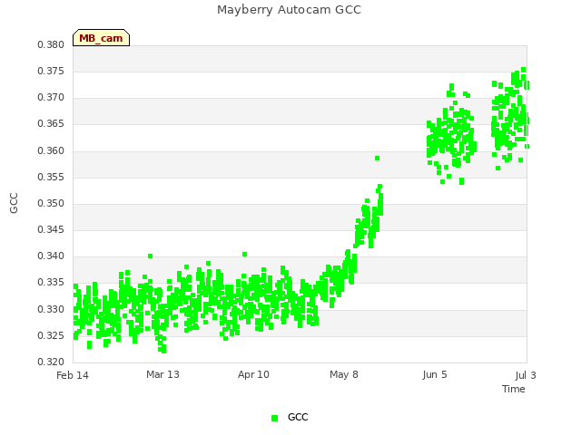Click the vertical GCC axis title
Image resolution: width=581 pixels, height=435 pixels.
tap(14, 203)
